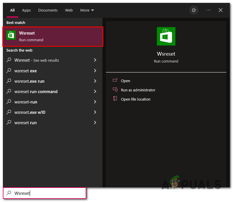Expand the wsreset run command suggestion
233x202 pixels.
[x=95, y=91]
